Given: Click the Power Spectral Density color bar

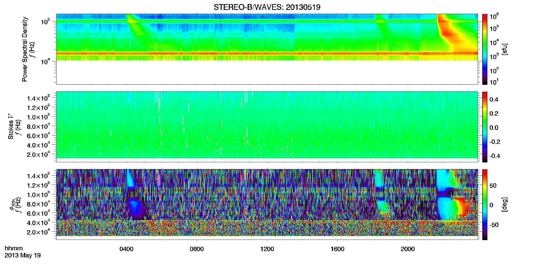Looking at the screenshot, I should click(485, 49).
